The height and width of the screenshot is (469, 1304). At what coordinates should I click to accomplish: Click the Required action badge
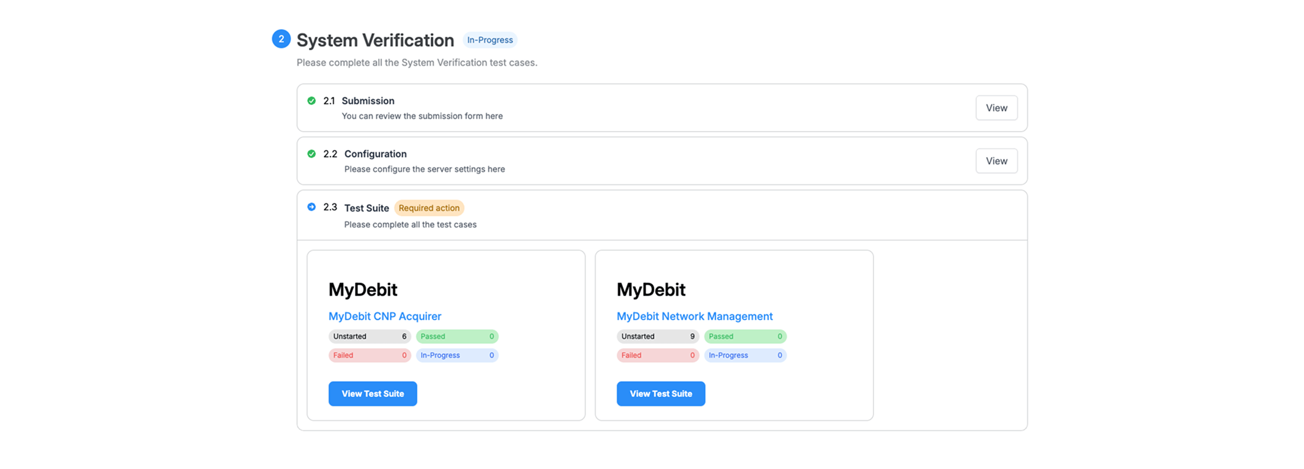click(x=429, y=208)
